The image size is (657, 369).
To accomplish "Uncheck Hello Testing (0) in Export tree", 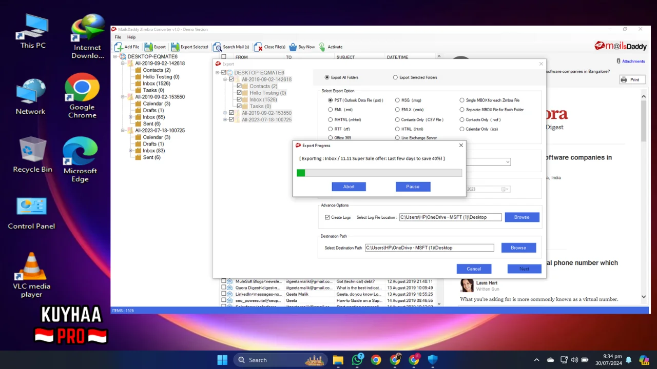I will click(239, 93).
